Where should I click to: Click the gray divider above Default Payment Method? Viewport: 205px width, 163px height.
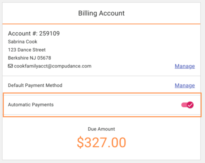[x=101, y=76]
